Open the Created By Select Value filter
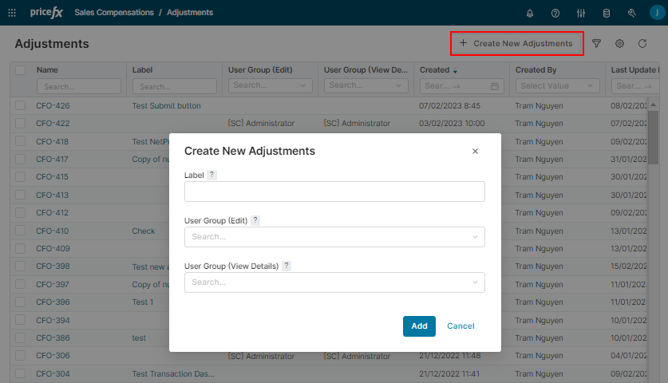 coord(557,85)
